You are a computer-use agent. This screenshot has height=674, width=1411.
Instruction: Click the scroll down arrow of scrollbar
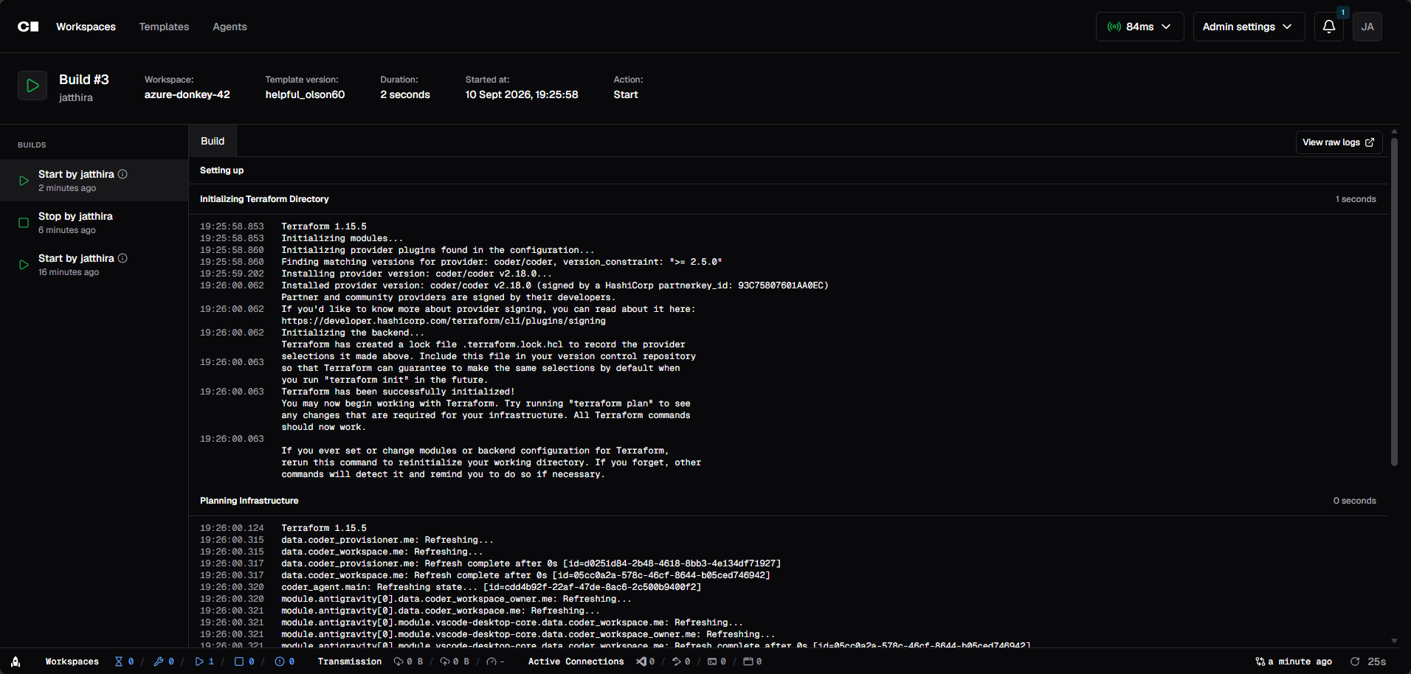coord(1394,641)
